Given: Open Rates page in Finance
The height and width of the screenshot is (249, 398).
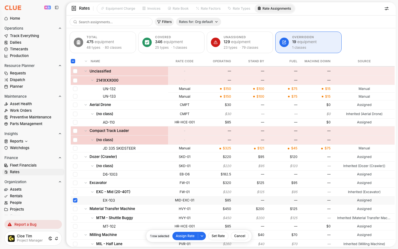Looking at the screenshot, I should (x=33, y=172).
